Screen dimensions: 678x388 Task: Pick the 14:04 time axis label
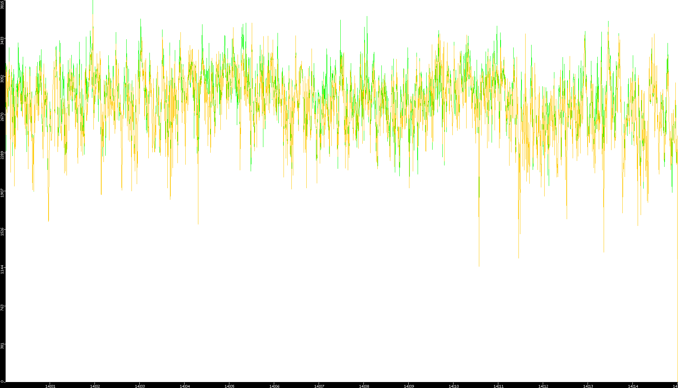point(185,386)
